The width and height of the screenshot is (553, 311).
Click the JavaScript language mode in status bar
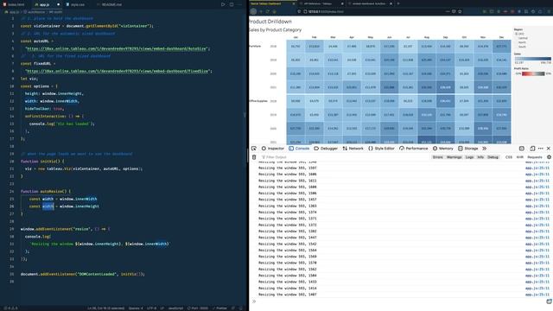click(175, 308)
